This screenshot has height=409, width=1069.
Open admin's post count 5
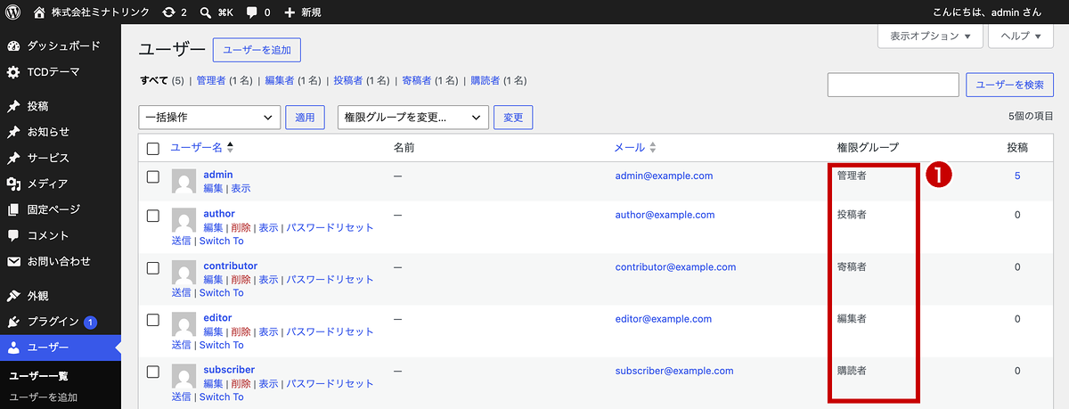(1017, 176)
